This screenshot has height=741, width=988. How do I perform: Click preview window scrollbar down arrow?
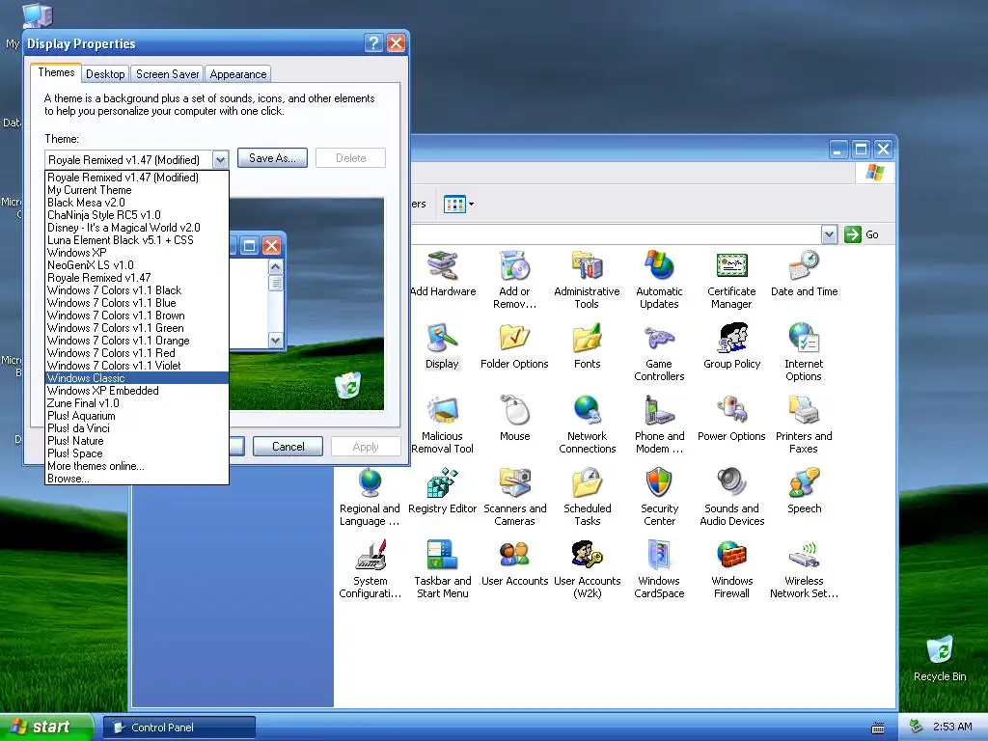click(275, 341)
